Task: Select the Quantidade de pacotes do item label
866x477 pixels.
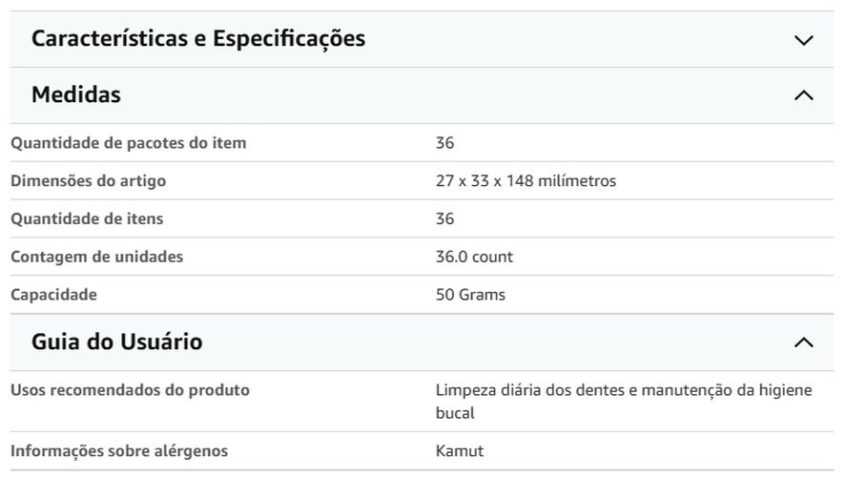Action: click(x=128, y=142)
